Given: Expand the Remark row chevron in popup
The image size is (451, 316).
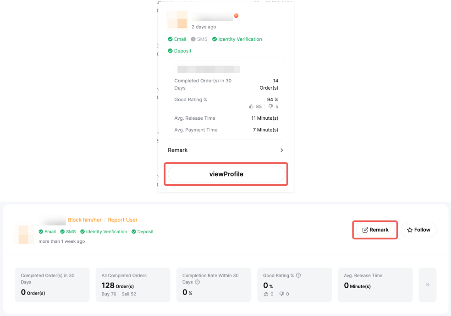Looking at the screenshot, I should click(281, 150).
